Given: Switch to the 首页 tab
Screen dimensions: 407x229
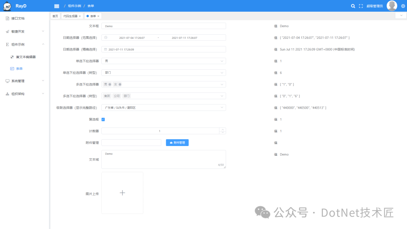Looking at the screenshot, I should (x=55, y=16).
